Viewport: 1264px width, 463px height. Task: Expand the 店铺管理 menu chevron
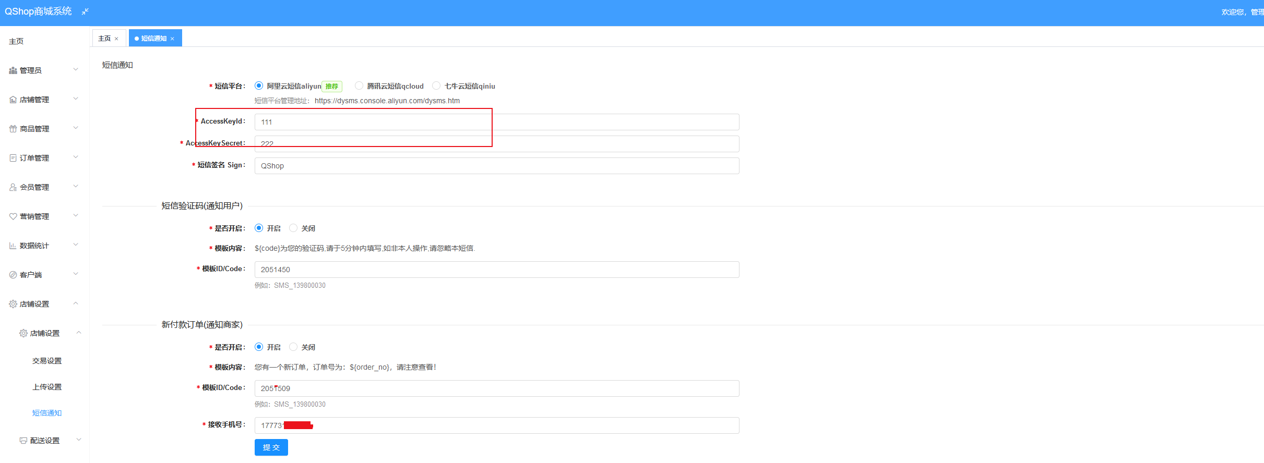coord(76,99)
